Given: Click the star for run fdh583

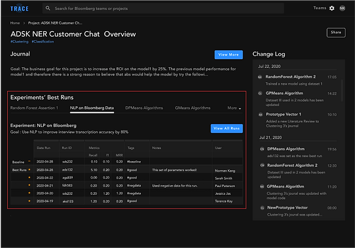Looking at the screenshot, I should coord(29,185).
